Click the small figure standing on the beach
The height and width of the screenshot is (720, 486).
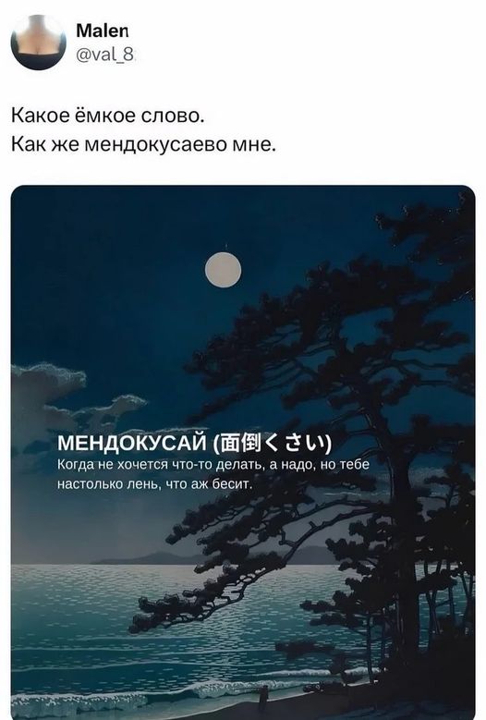pos(263,698)
